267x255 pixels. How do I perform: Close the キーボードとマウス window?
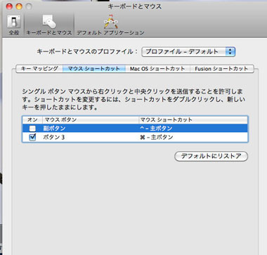click(9, 6)
